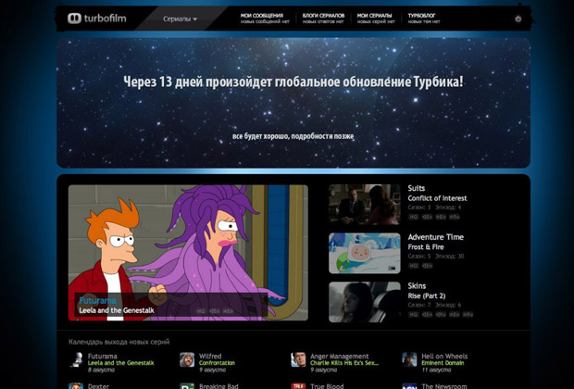Click Leela and the Genestalk banner caption
The width and height of the screenshot is (574, 389).
[x=117, y=310]
